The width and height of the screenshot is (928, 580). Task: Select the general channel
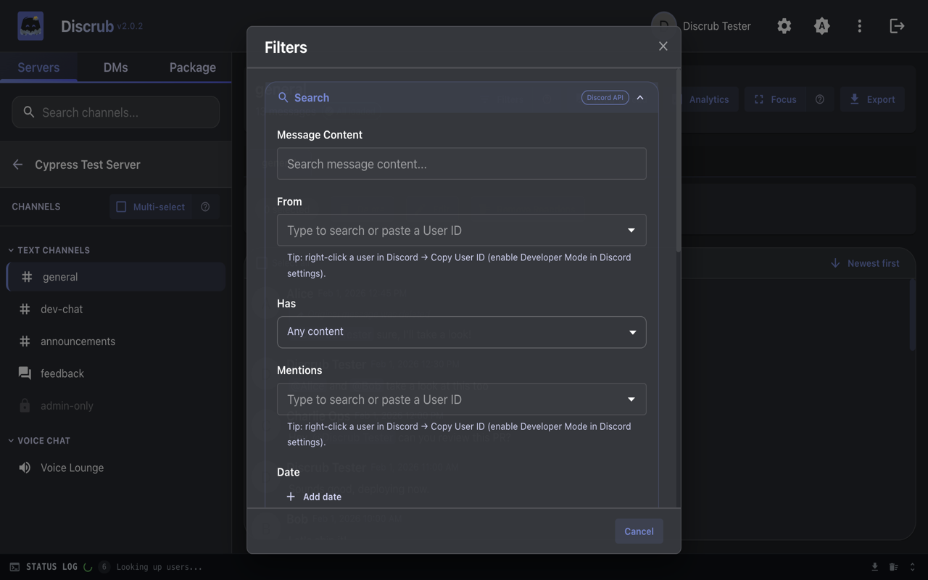click(x=115, y=277)
